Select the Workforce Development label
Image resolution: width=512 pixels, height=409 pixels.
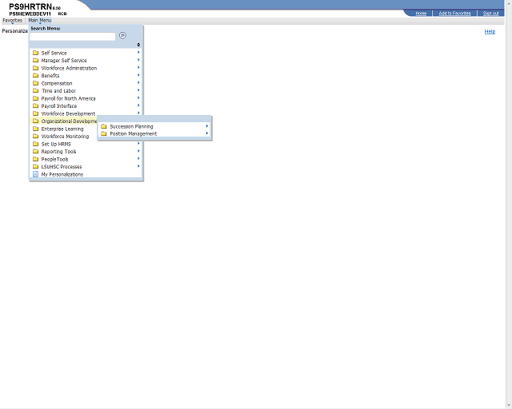pyautogui.click(x=68, y=113)
